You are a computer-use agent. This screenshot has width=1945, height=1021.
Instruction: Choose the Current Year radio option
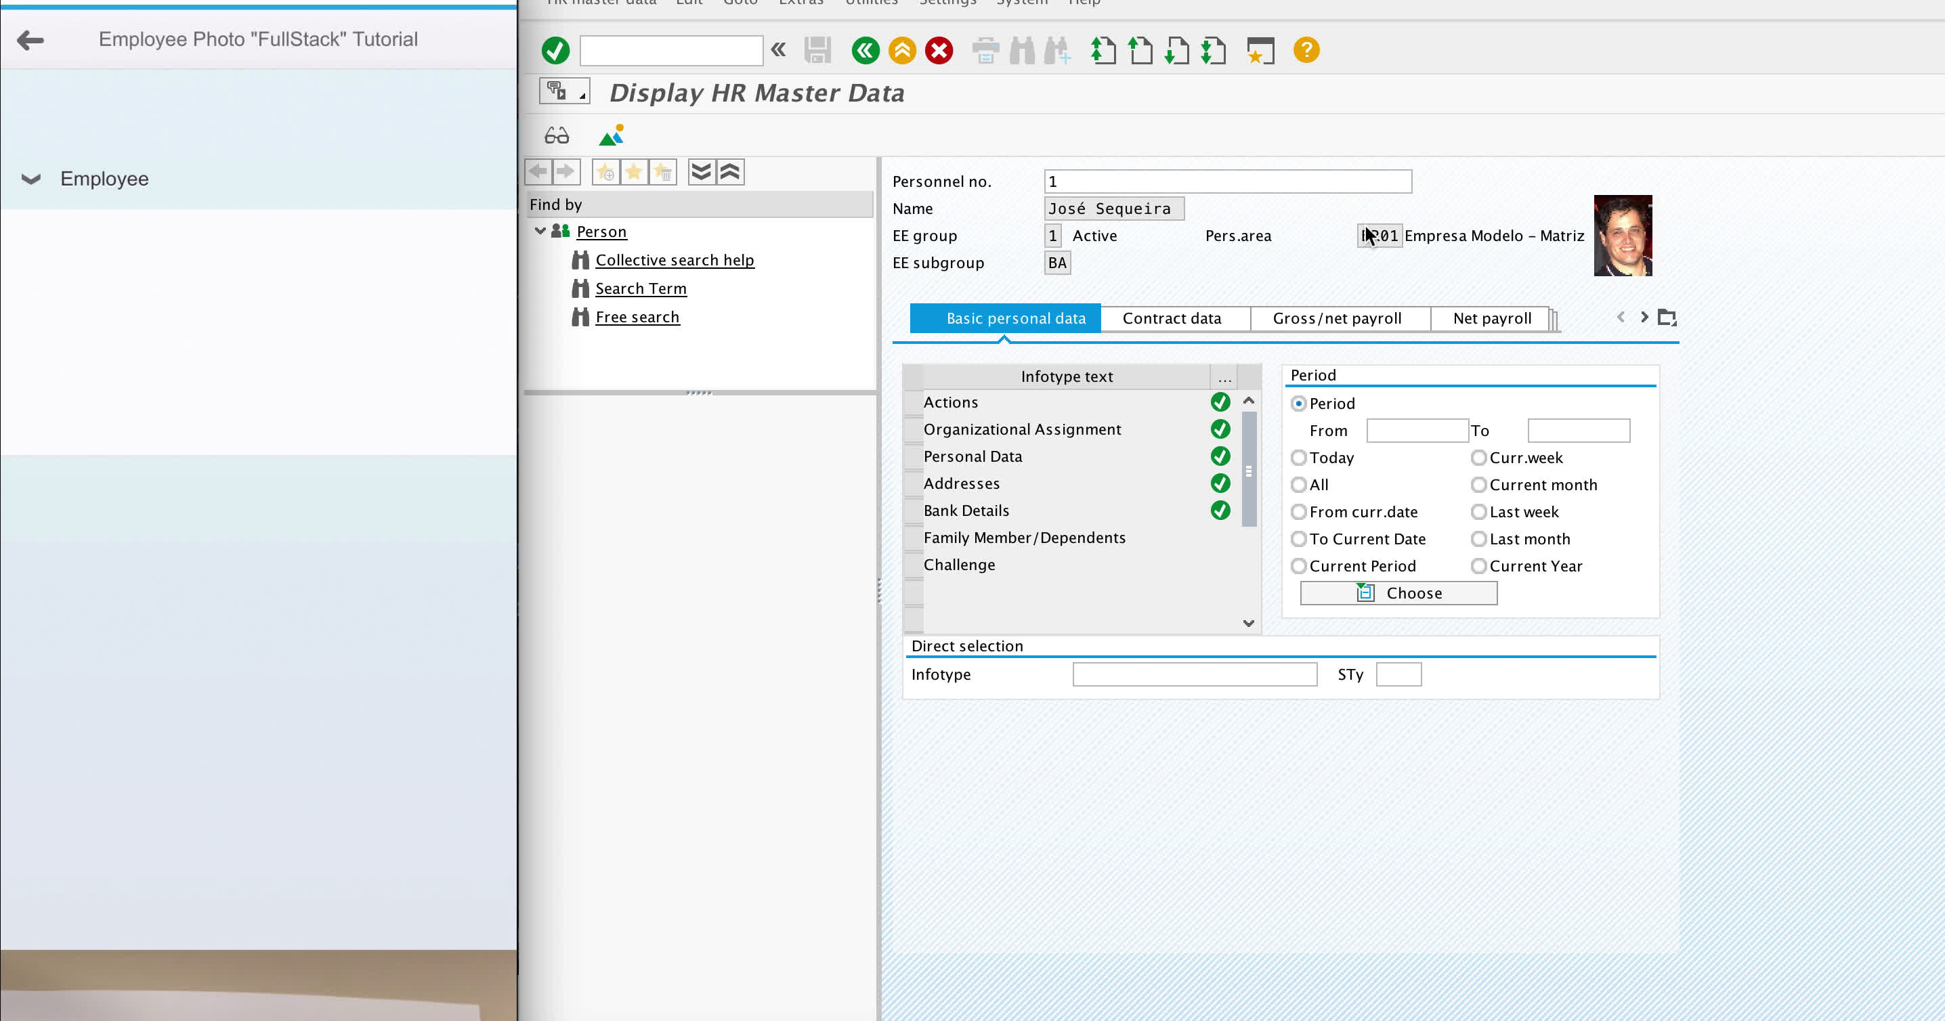pos(1478,565)
